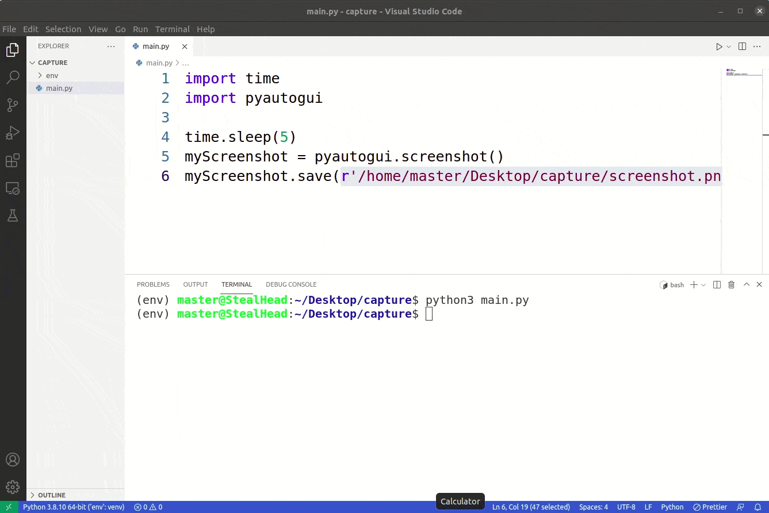The height and width of the screenshot is (513, 769).
Task: Split the editor using the top-right icon
Action: [x=741, y=46]
